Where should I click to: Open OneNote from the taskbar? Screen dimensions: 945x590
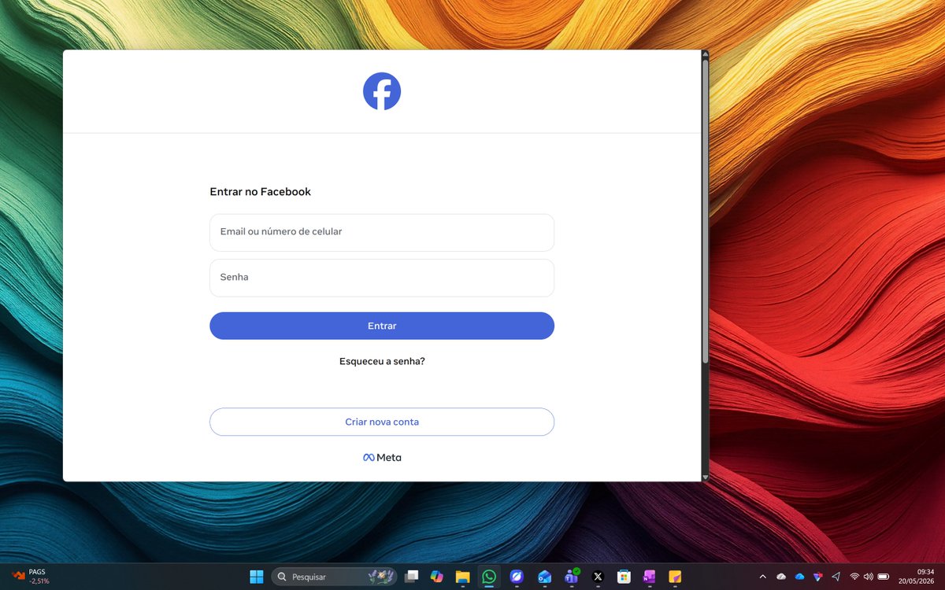(x=649, y=577)
